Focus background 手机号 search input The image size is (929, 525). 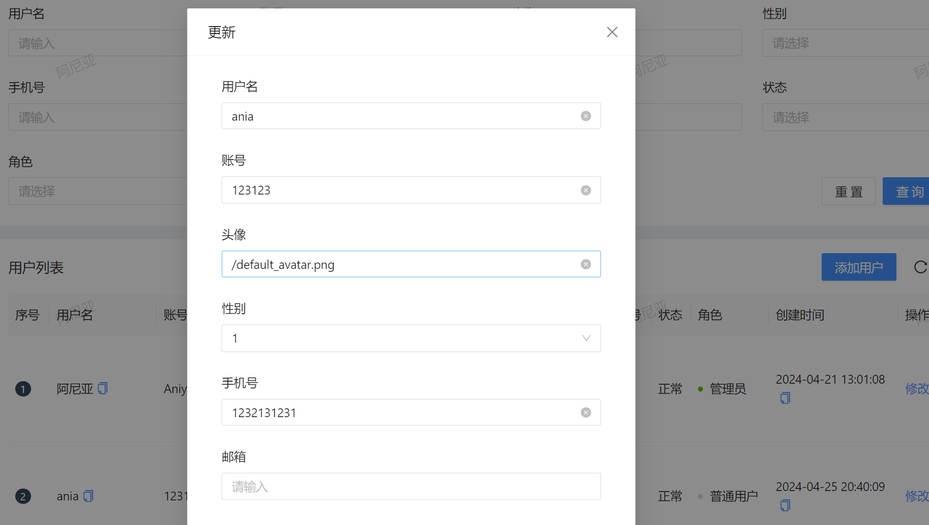[98, 117]
